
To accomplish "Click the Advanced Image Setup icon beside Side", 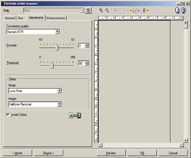I will click(88, 10).
